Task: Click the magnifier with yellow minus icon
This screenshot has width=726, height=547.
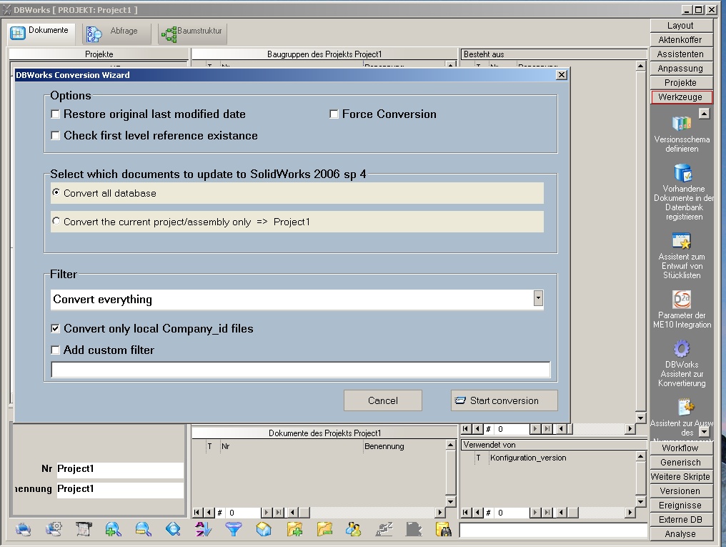Action: [144, 529]
